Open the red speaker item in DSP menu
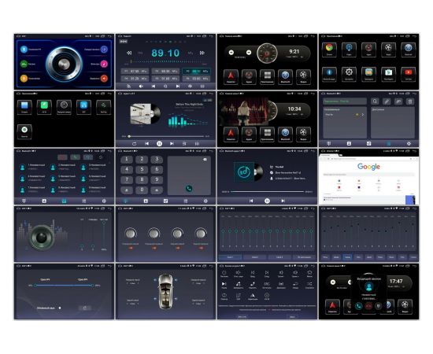The width and height of the screenshot is (433, 354). (x=104, y=79)
